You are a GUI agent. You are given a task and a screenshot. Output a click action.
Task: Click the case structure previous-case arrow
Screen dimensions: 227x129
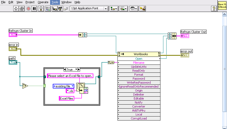pyautogui.click(x=65, y=70)
